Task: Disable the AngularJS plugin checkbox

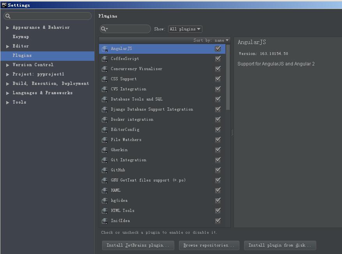Action: point(218,49)
